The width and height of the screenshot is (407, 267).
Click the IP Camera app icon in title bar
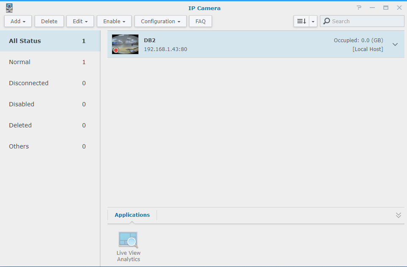click(9, 8)
